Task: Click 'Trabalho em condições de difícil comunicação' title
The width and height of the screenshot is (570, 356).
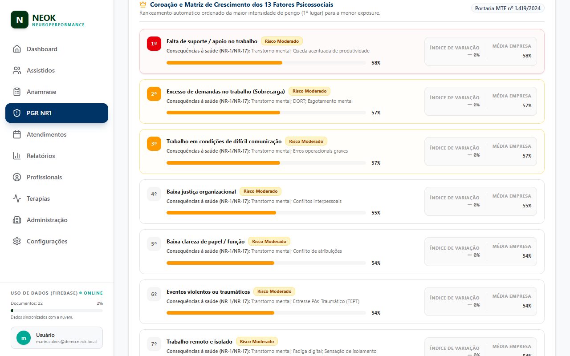Action: pyautogui.click(x=224, y=142)
